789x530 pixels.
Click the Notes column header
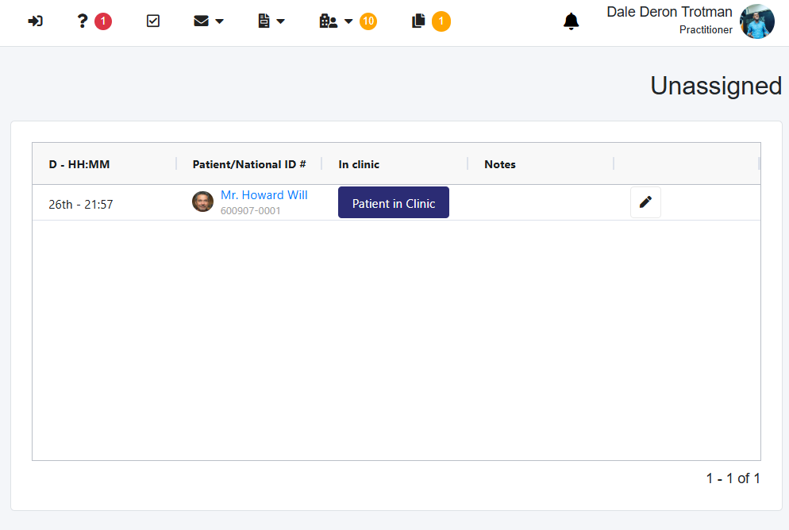point(500,164)
